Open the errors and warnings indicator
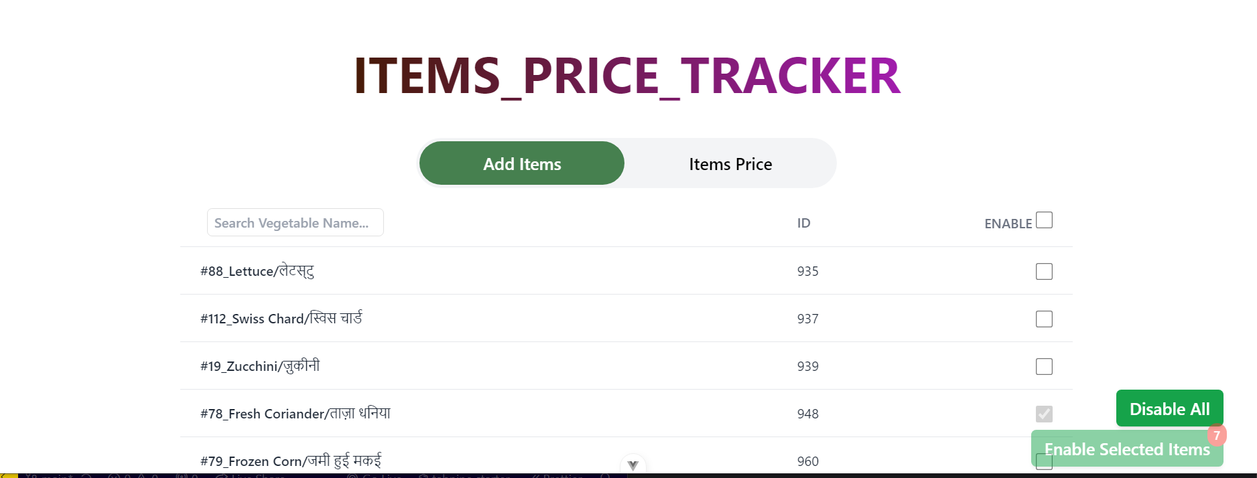Screen dimensions: 1257x478 (134, 475)
